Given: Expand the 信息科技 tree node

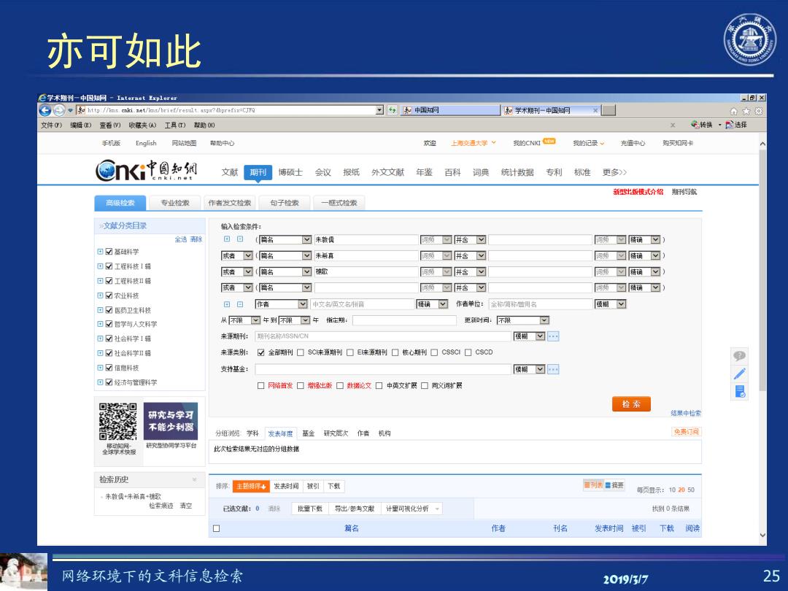Looking at the screenshot, I should (x=100, y=368).
